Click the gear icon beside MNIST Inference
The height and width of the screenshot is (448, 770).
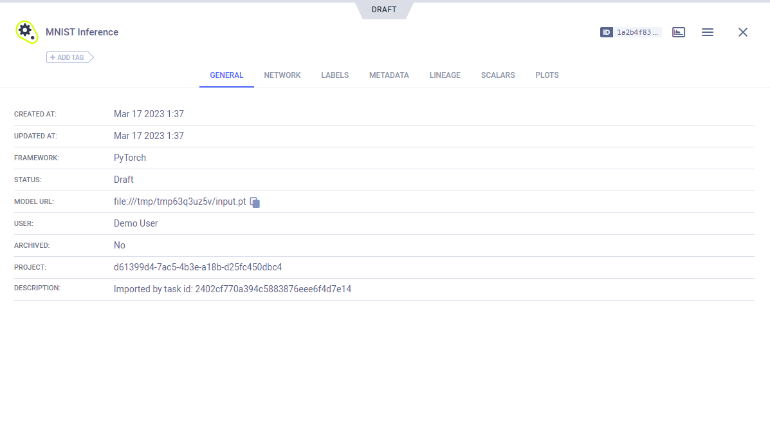(26, 32)
